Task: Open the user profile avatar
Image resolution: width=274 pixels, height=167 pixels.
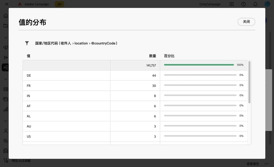Action: (267, 4)
